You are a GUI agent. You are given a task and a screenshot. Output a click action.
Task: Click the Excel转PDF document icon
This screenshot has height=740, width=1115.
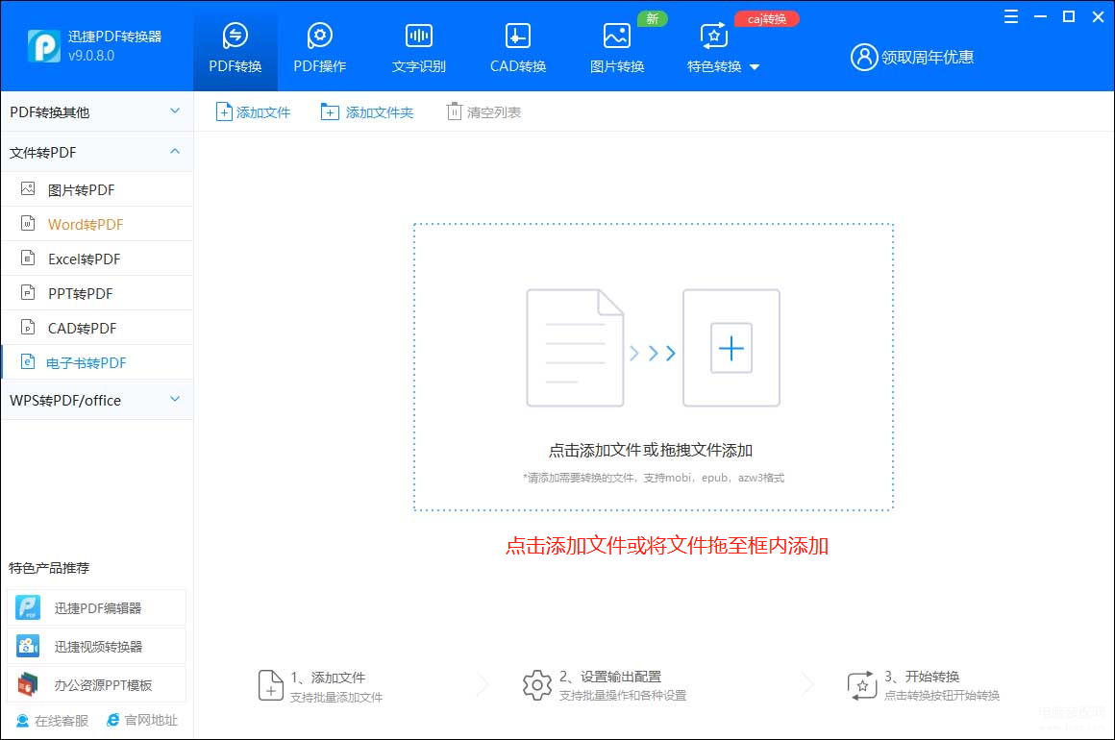pos(28,259)
